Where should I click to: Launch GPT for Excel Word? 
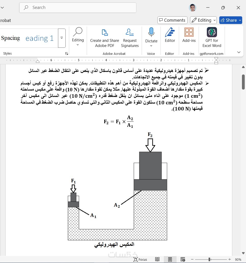click(x=212, y=37)
